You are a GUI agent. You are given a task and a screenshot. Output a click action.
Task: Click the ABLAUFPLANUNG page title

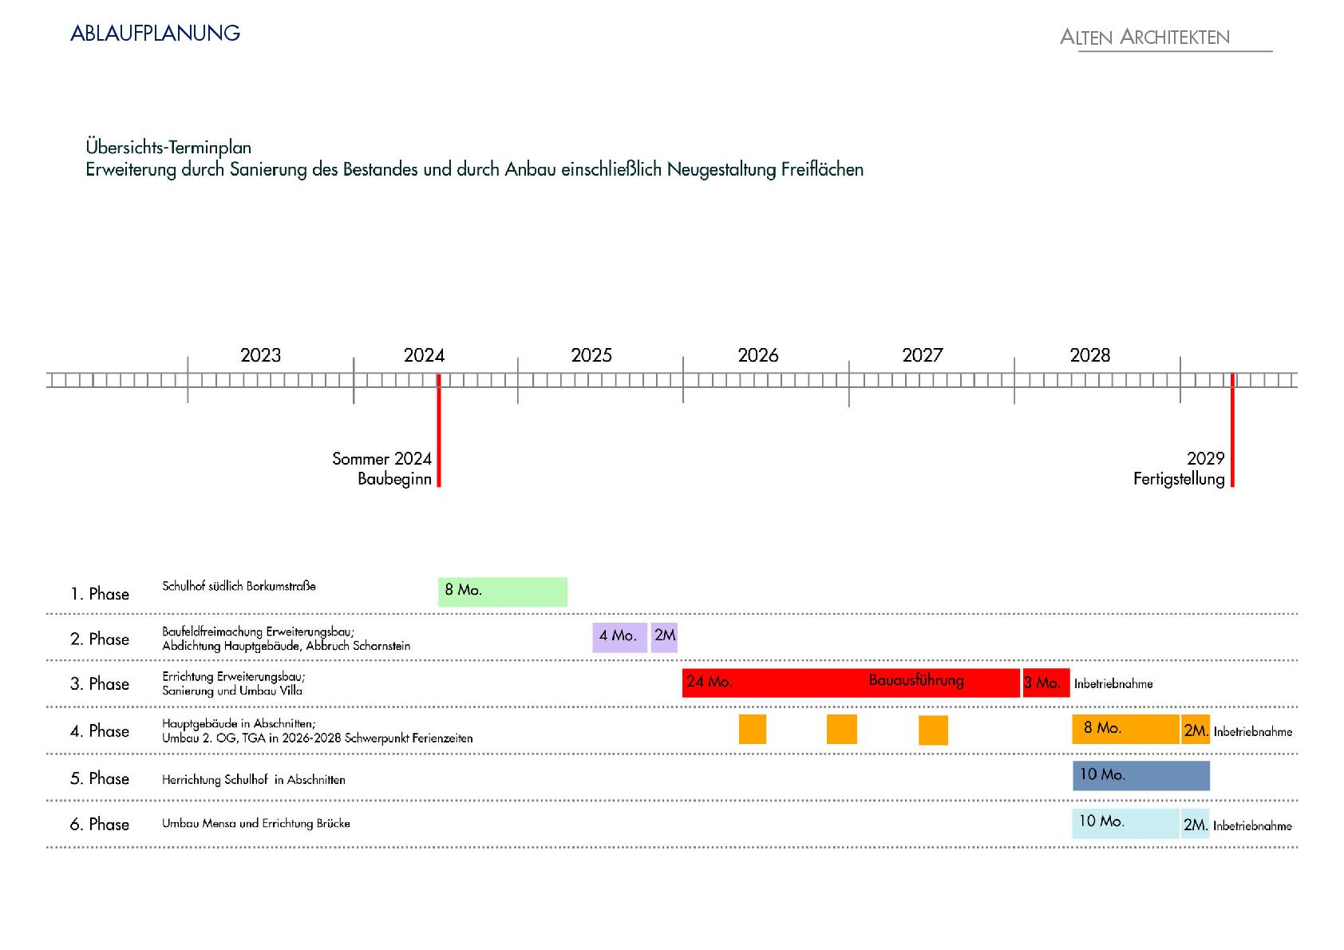155,33
